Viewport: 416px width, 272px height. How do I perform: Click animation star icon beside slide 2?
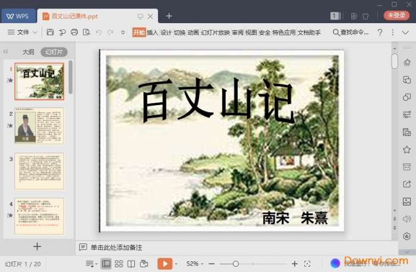click(10, 125)
